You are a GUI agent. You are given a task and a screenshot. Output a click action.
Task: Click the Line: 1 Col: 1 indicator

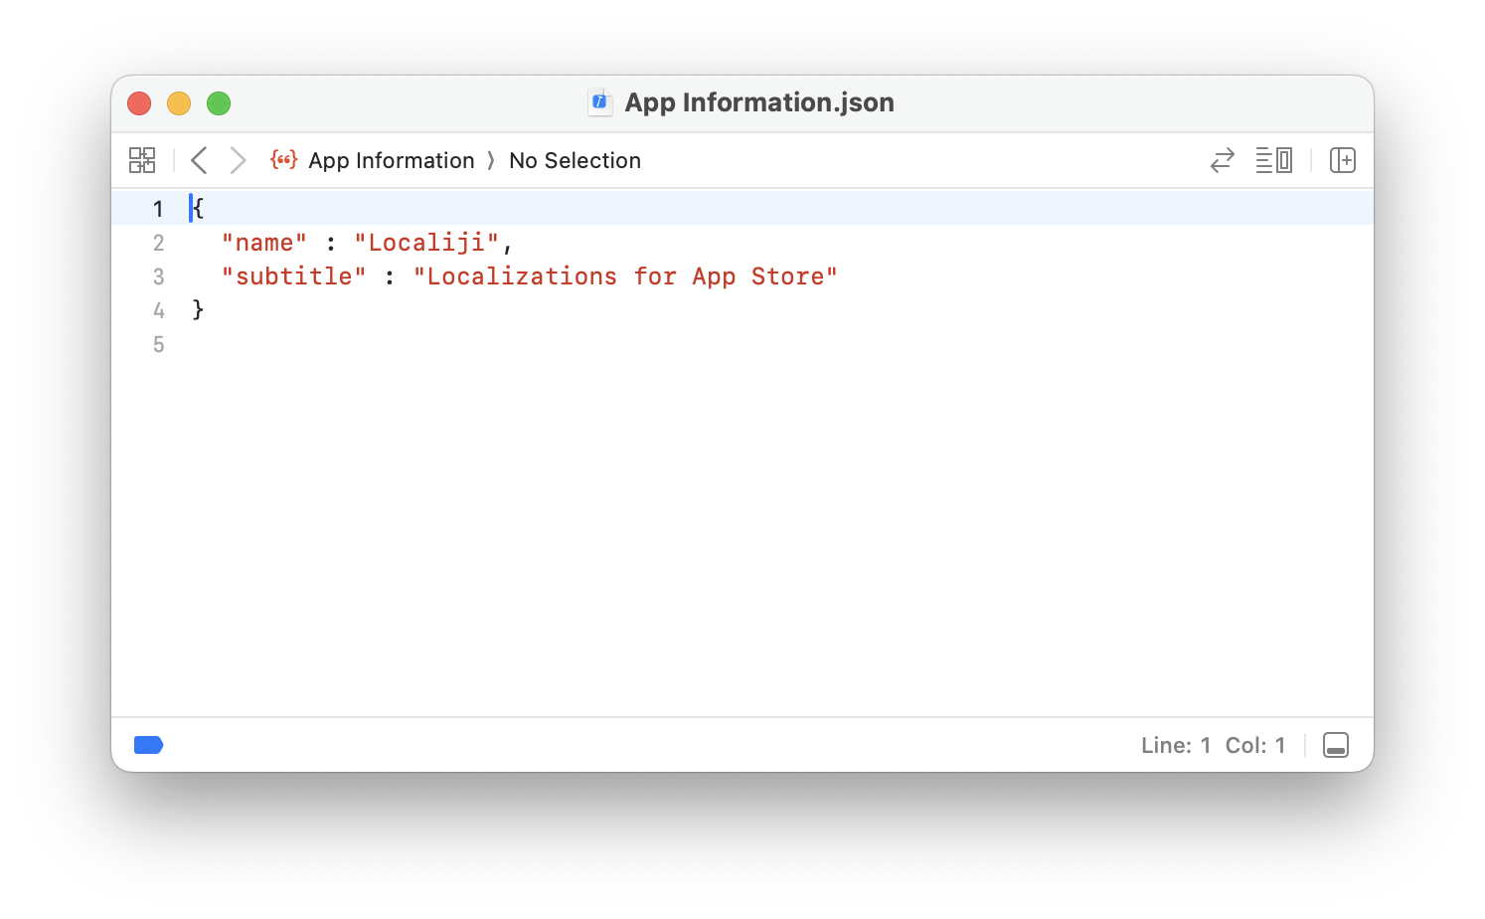(1213, 745)
